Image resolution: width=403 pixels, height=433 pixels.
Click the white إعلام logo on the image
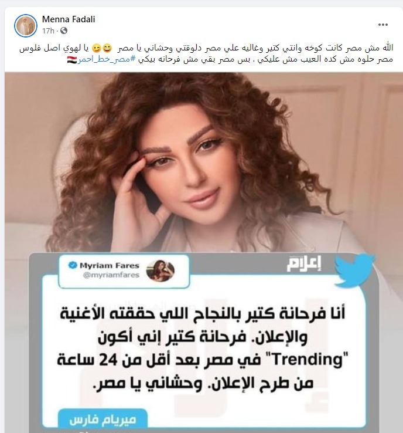pos(305,264)
